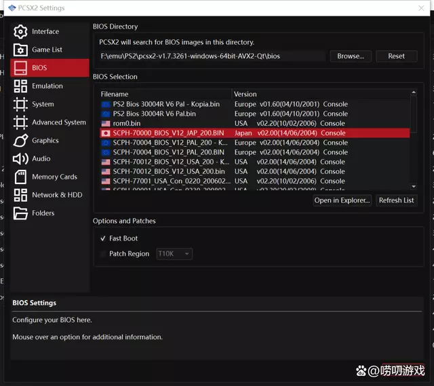Viewport: 434px width, 386px height.
Task: Click the BIOS directory path field
Action: pos(212,56)
